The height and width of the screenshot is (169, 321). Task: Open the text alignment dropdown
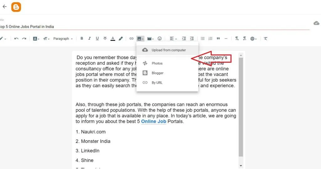173,38
